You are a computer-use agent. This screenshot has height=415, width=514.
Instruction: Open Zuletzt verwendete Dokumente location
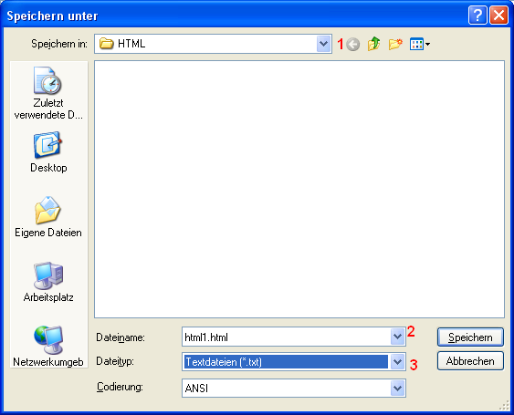[48, 93]
